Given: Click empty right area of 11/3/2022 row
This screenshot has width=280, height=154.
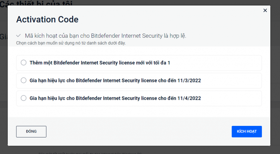Looking at the screenshot, I should pos(232,80).
